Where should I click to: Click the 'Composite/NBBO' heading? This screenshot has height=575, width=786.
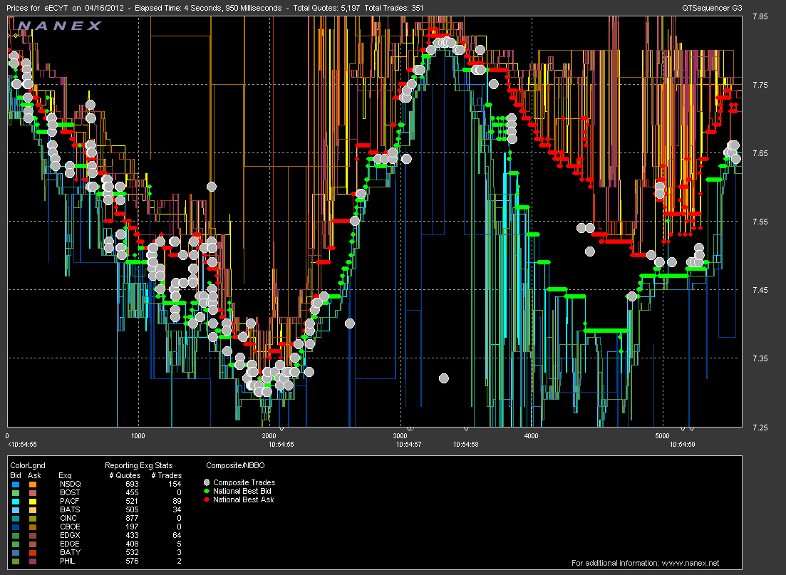[235, 466]
